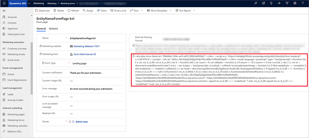Click the embed script code text
309x138 pixels.
click(221, 70)
